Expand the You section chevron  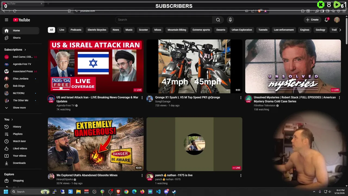tap(12, 120)
